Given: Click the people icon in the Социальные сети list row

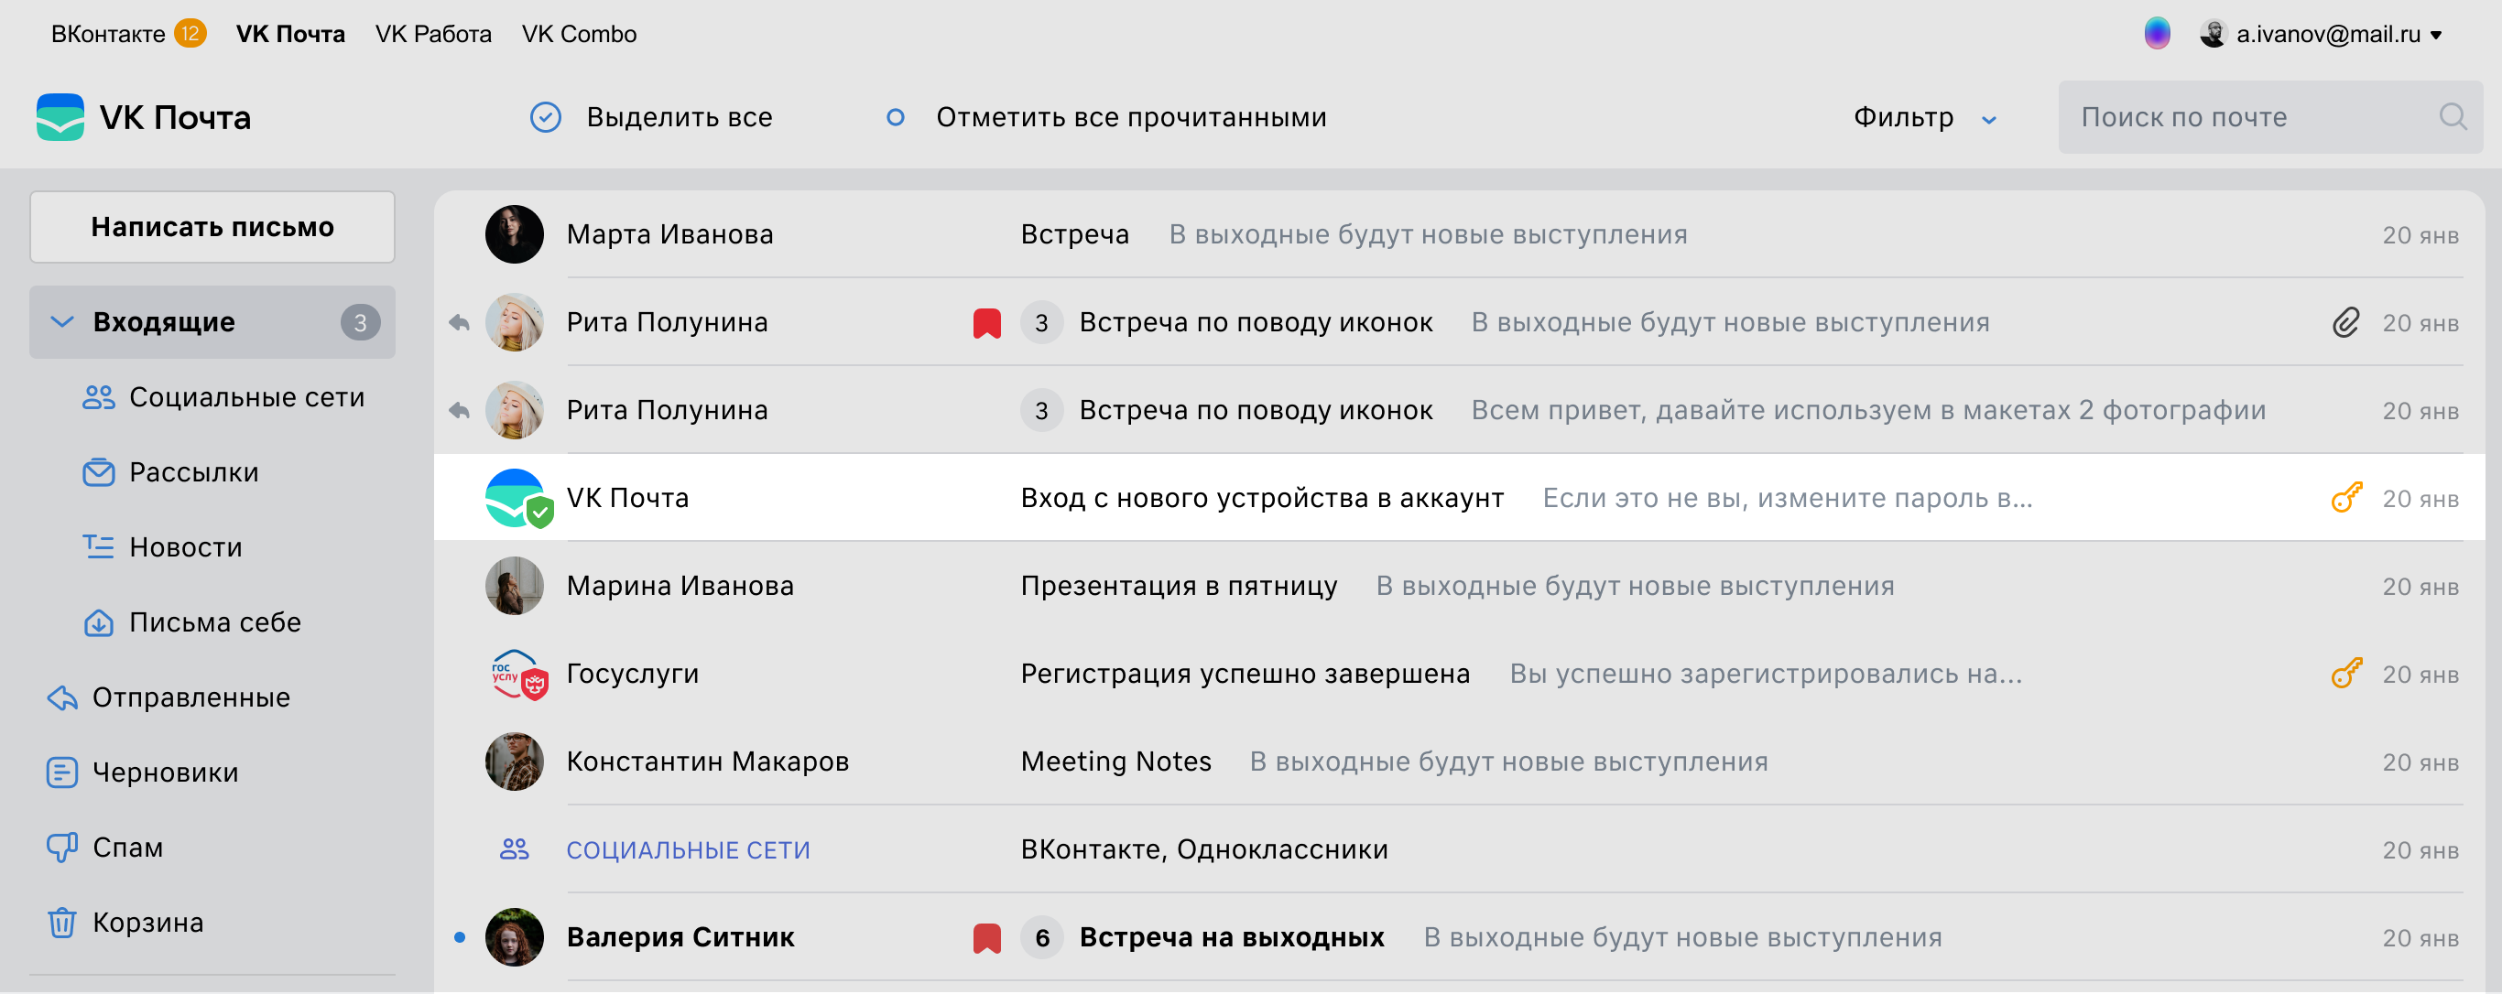Looking at the screenshot, I should (514, 849).
